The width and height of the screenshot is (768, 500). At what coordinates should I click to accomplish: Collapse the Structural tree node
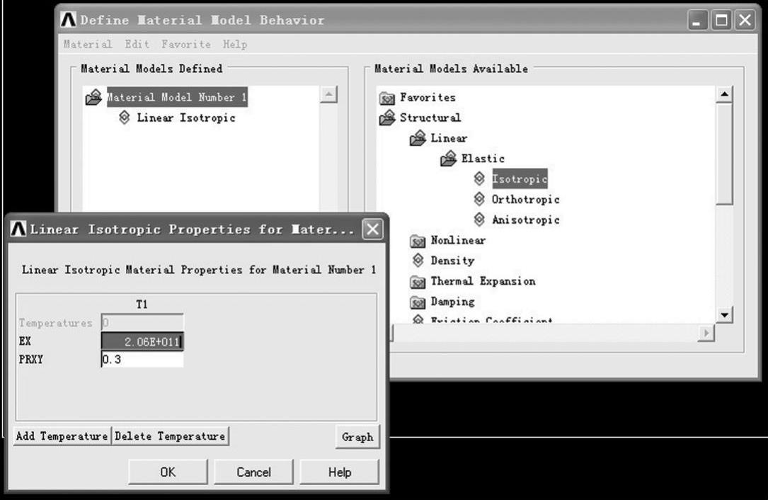point(430,118)
